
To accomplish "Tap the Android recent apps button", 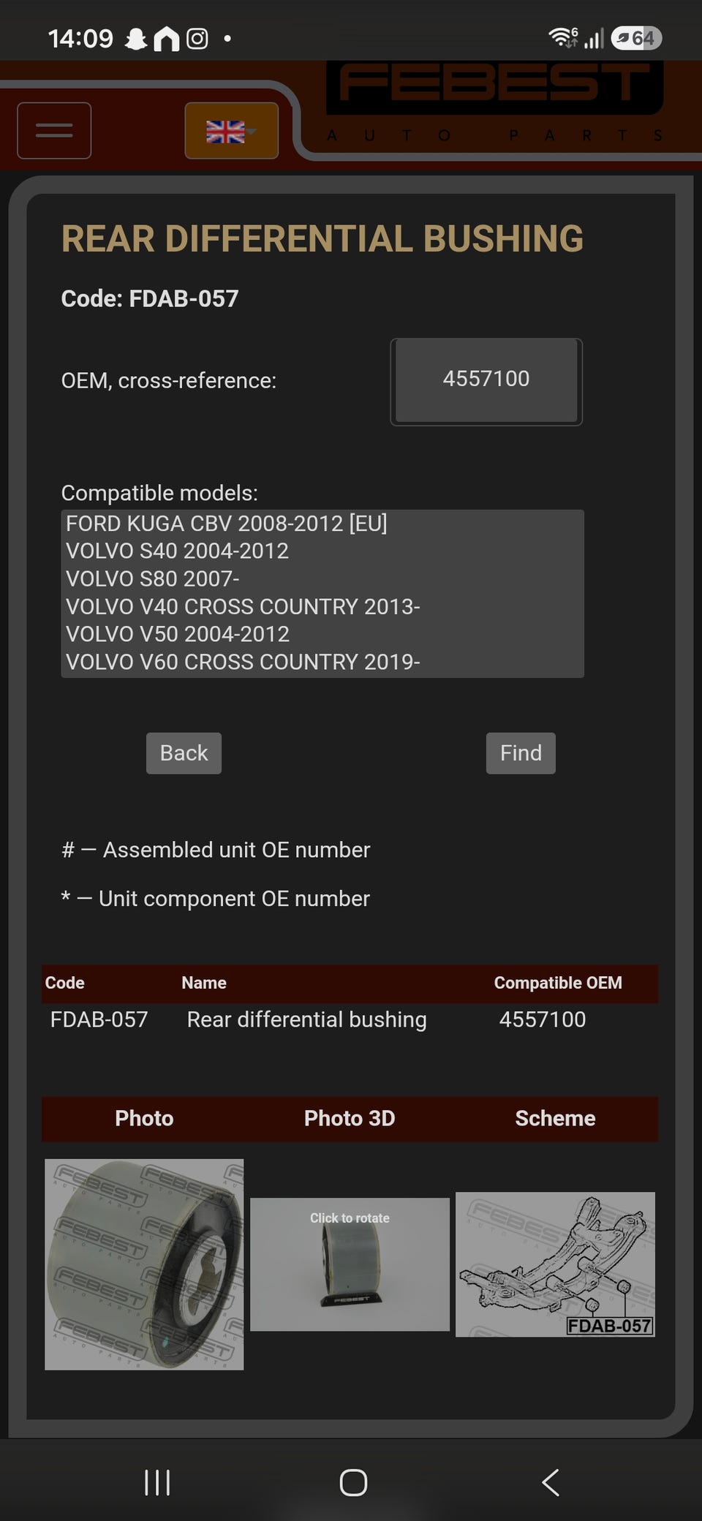I will coord(157,1483).
